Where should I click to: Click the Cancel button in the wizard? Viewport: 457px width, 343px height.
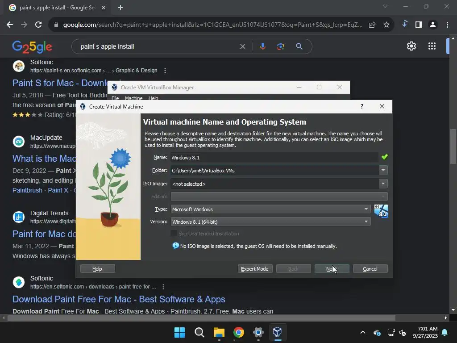(x=370, y=268)
